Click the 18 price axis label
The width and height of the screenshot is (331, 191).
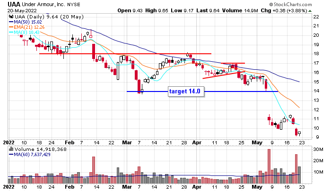pos(316,54)
